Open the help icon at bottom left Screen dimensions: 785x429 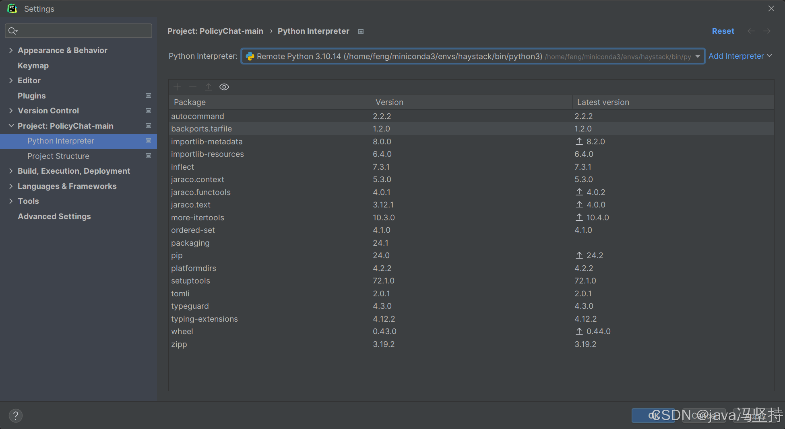pos(15,415)
